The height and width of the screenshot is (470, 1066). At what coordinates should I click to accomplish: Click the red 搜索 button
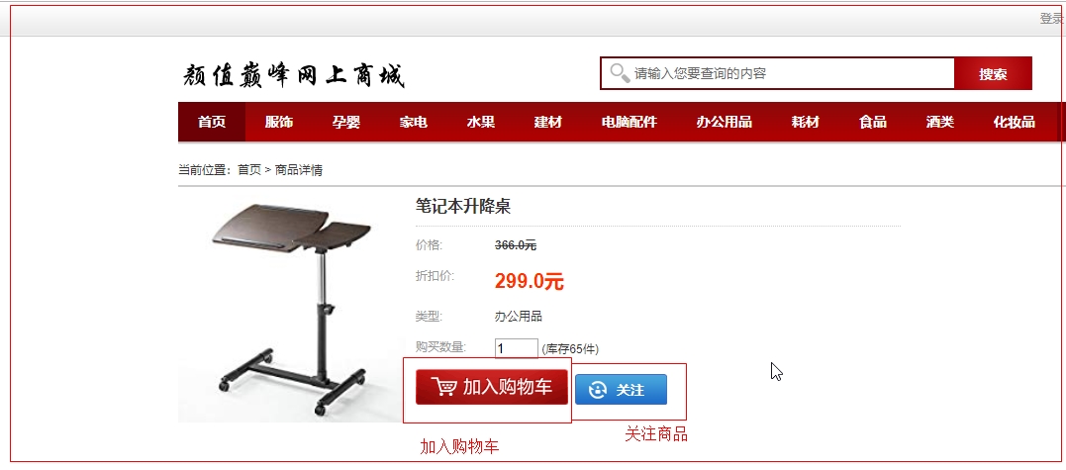(x=993, y=74)
